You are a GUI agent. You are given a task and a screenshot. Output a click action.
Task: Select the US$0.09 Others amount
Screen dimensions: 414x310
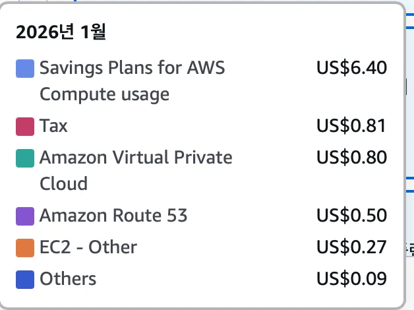tap(351, 279)
